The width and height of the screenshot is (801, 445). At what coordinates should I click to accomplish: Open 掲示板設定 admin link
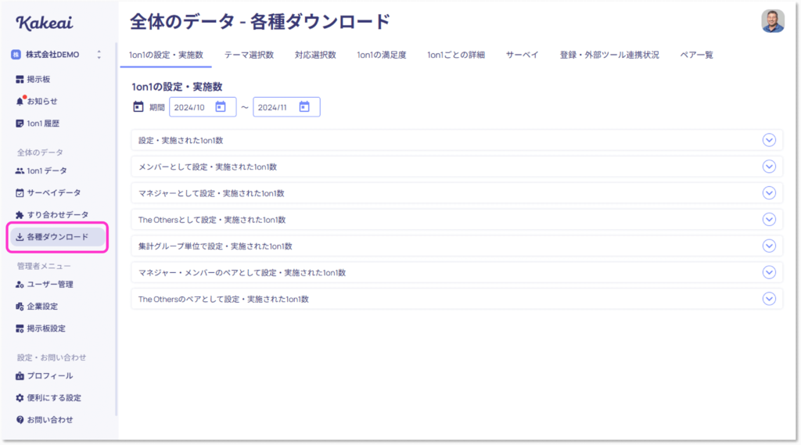click(x=46, y=328)
